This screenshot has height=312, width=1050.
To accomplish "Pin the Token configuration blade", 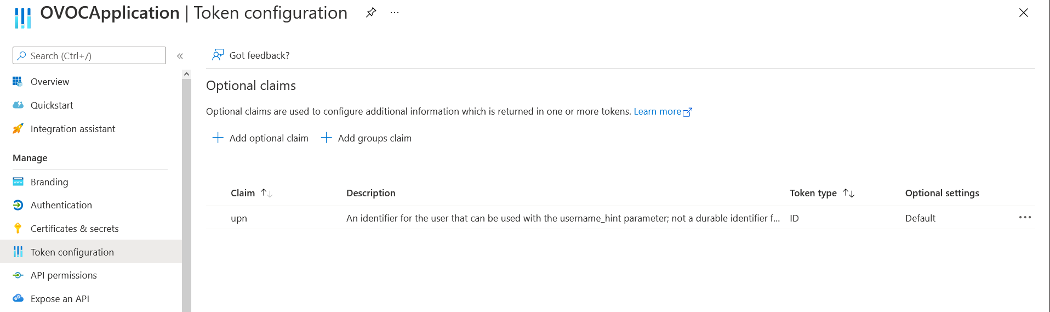I will 371,13.
